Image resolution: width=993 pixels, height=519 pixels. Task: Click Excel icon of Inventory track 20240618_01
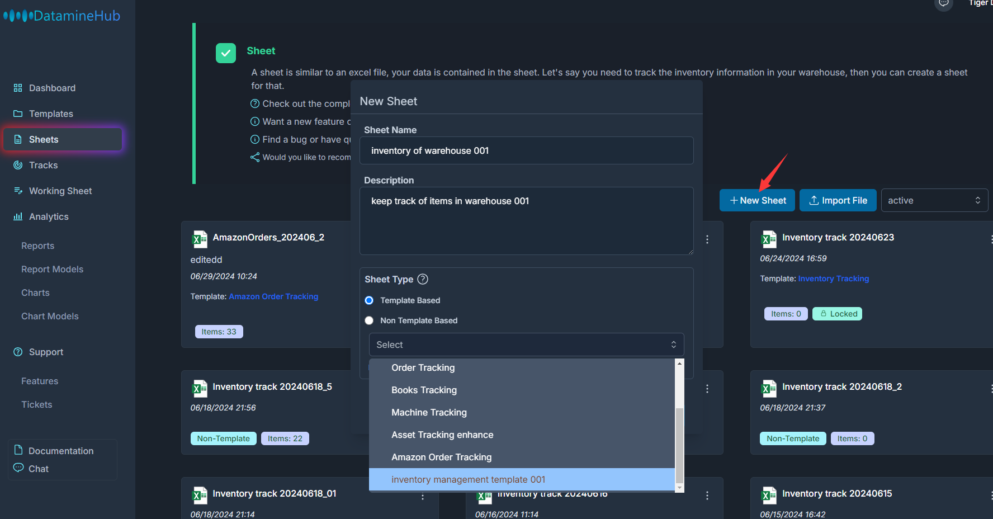pos(200,495)
